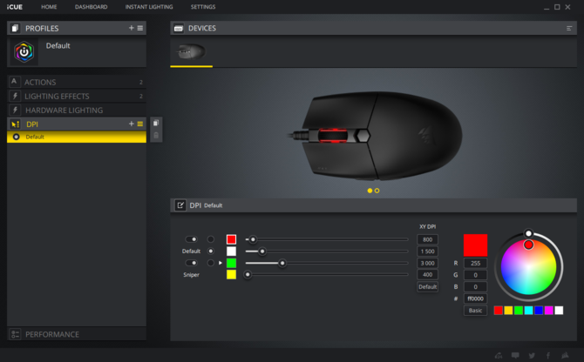Show the first mouse view dot
The width and height of the screenshot is (584, 362).
[370, 191]
